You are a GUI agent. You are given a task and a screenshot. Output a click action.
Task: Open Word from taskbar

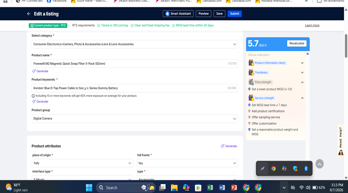[222, 188]
